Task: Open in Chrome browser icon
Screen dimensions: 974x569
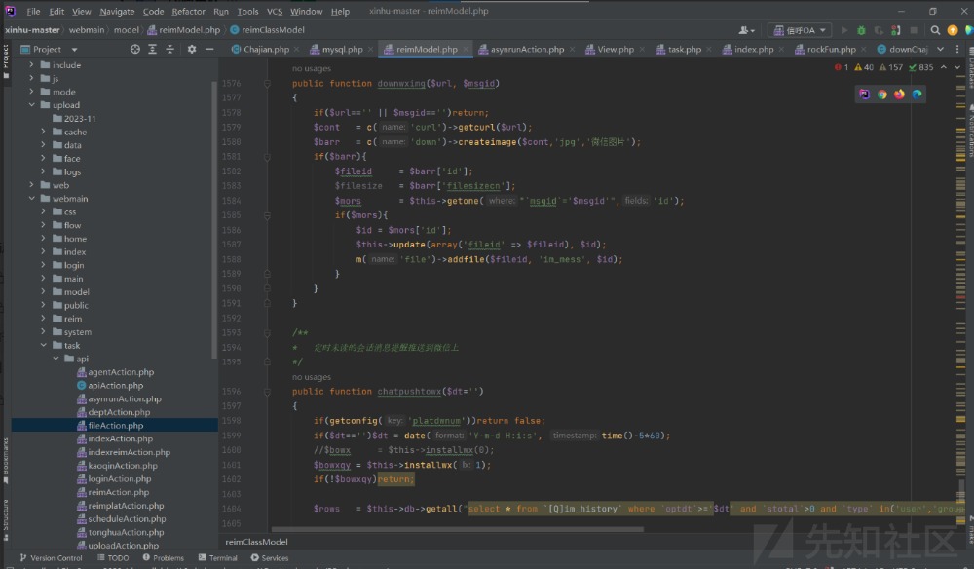Action: (x=881, y=95)
